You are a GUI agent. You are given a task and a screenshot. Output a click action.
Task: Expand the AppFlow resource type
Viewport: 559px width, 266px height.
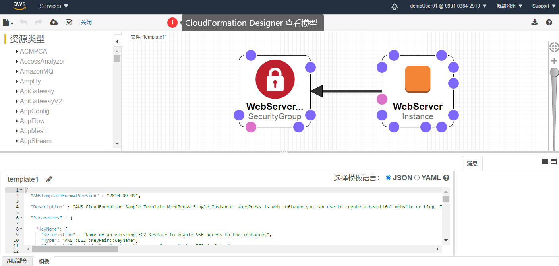(x=17, y=121)
